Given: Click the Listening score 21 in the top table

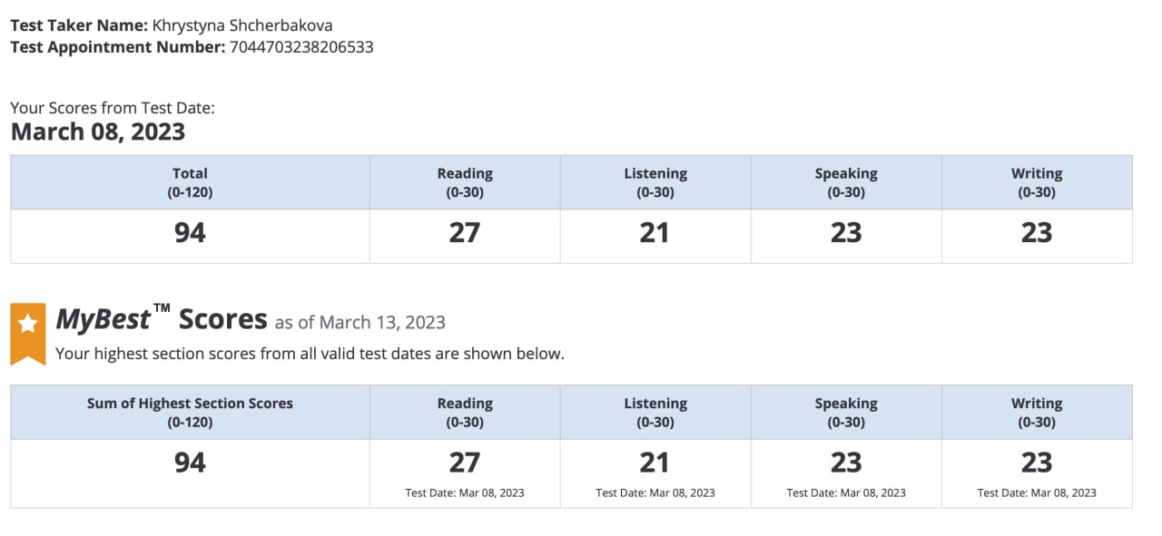Looking at the screenshot, I should tap(655, 233).
